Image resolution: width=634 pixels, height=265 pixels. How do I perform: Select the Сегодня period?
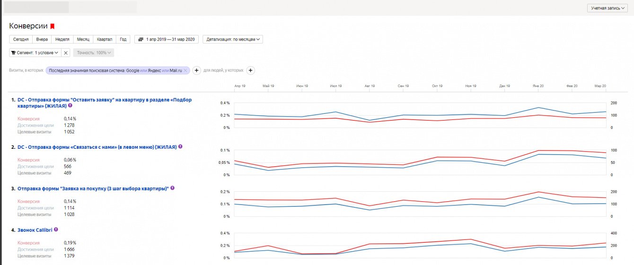tap(21, 40)
